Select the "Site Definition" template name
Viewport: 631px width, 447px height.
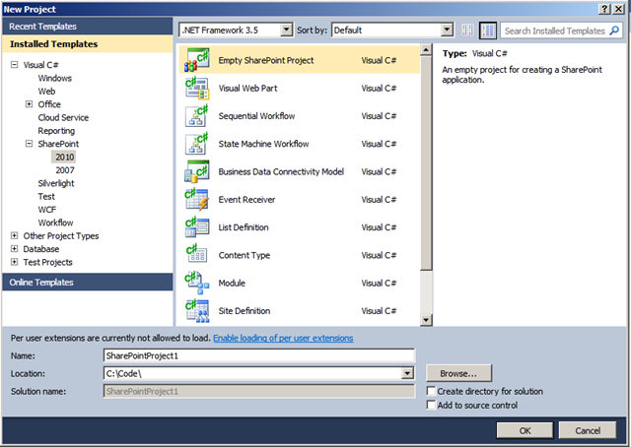[245, 311]
